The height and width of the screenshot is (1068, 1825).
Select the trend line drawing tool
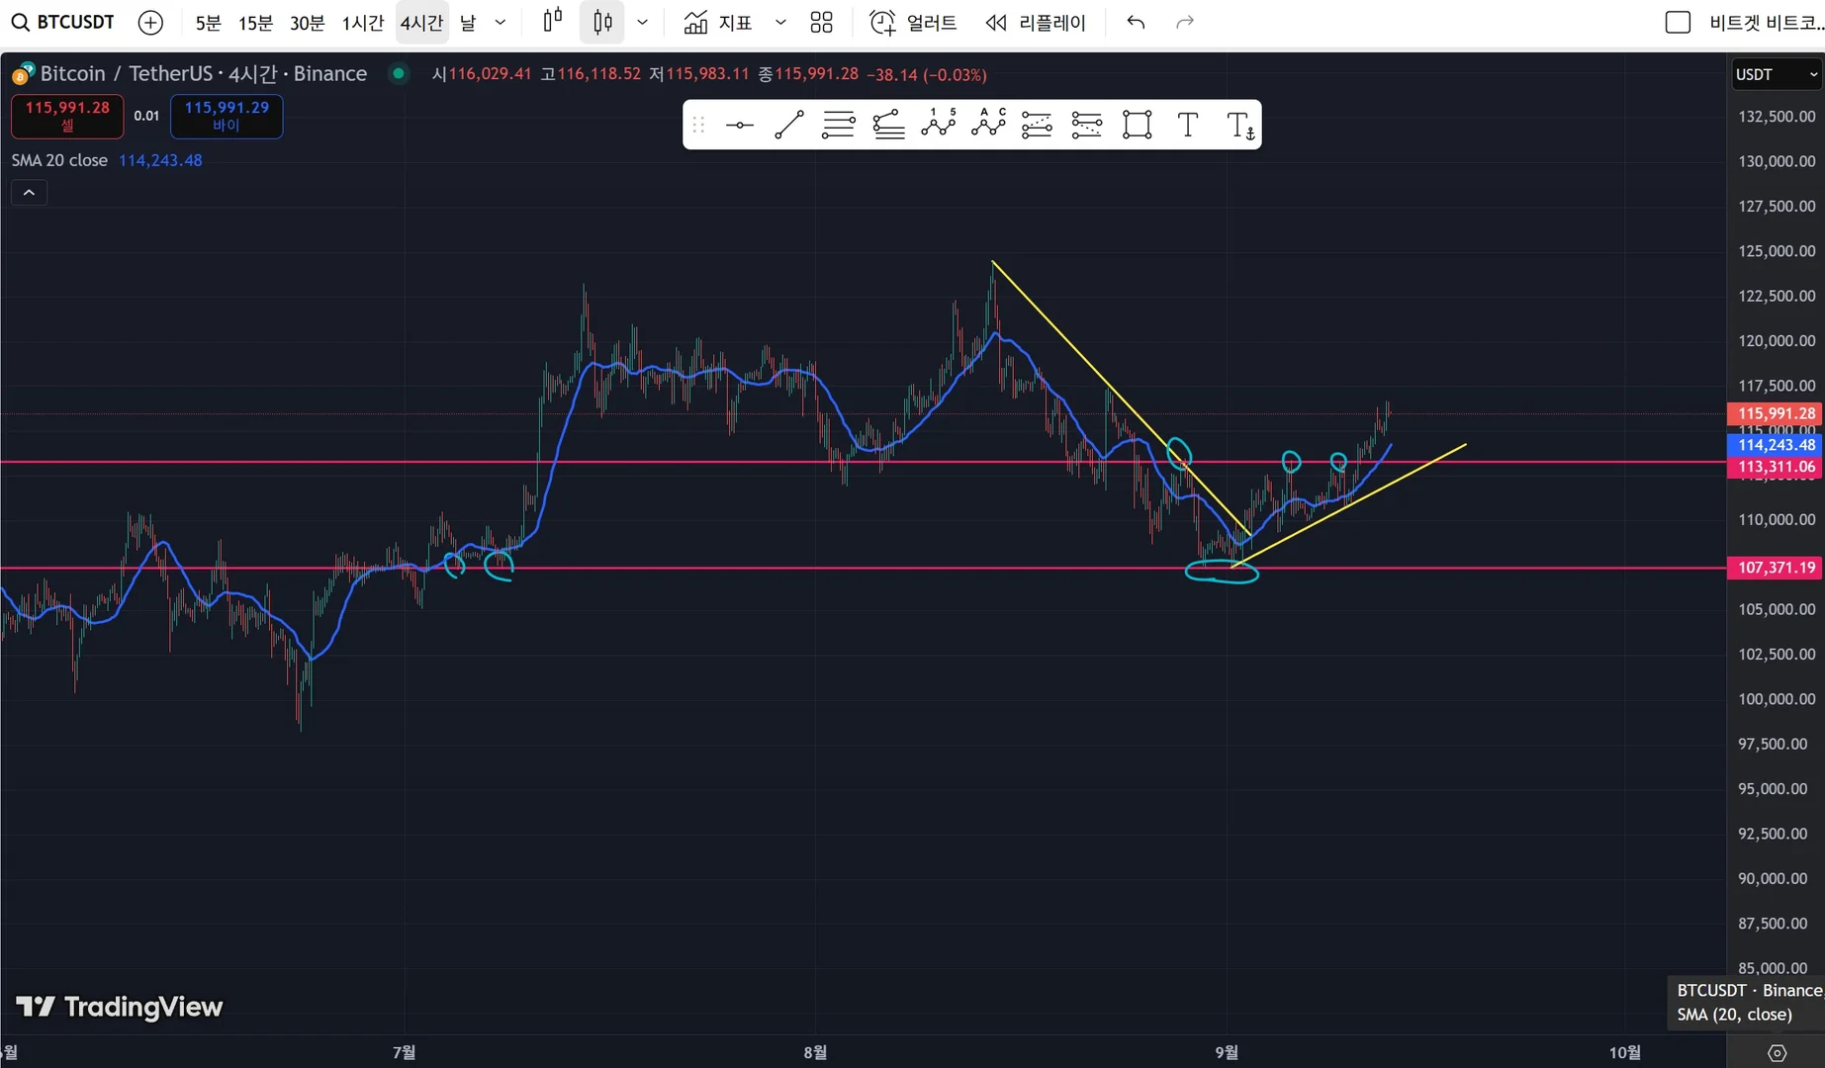788,125
